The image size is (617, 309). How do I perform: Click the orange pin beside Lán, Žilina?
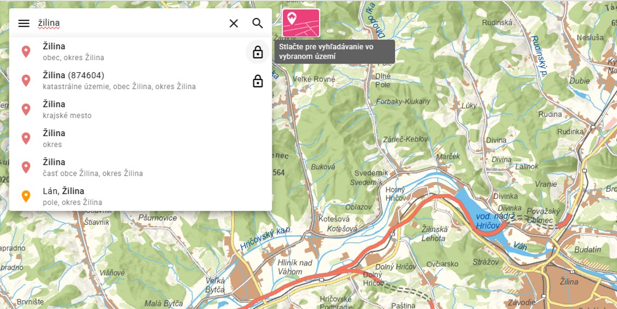click(x=26, y=196)
